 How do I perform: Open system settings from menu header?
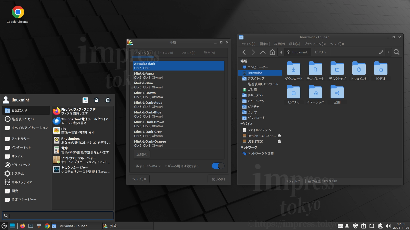(x=85, y=100)
